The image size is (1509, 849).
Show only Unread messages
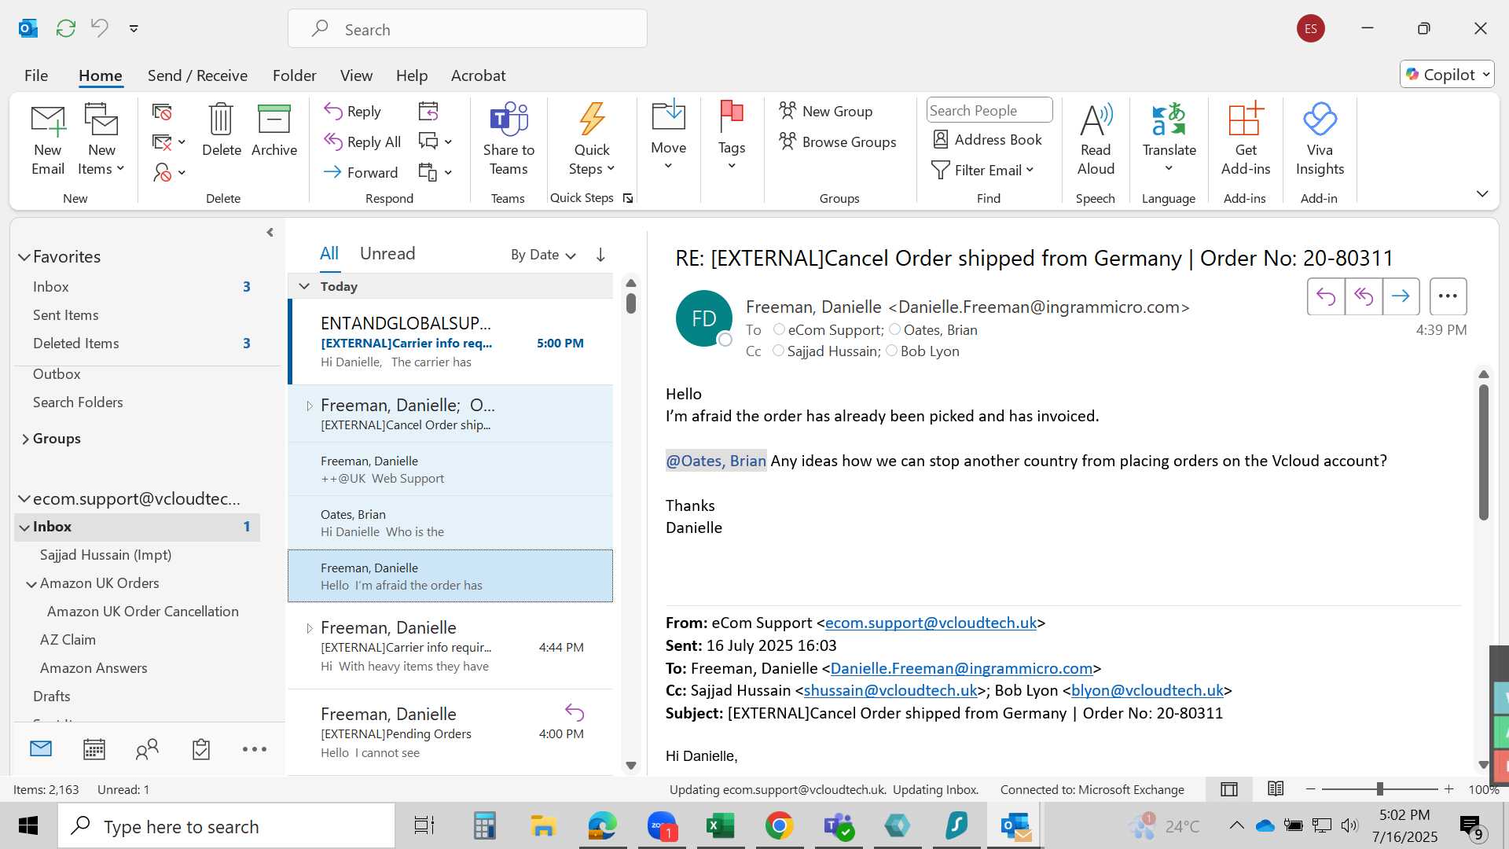(x=387, y=253)
